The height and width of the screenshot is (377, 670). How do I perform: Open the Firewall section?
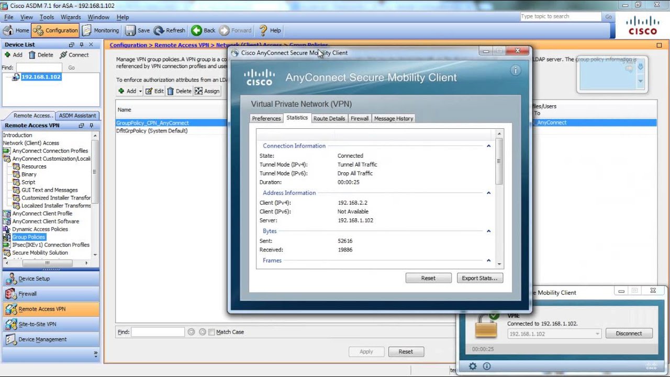point(51,294)
